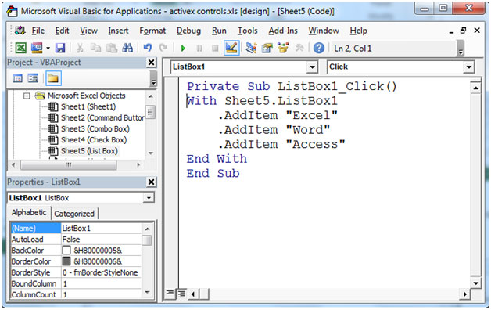
Task: Click the Reset stop icon
Action: point(215,49)
